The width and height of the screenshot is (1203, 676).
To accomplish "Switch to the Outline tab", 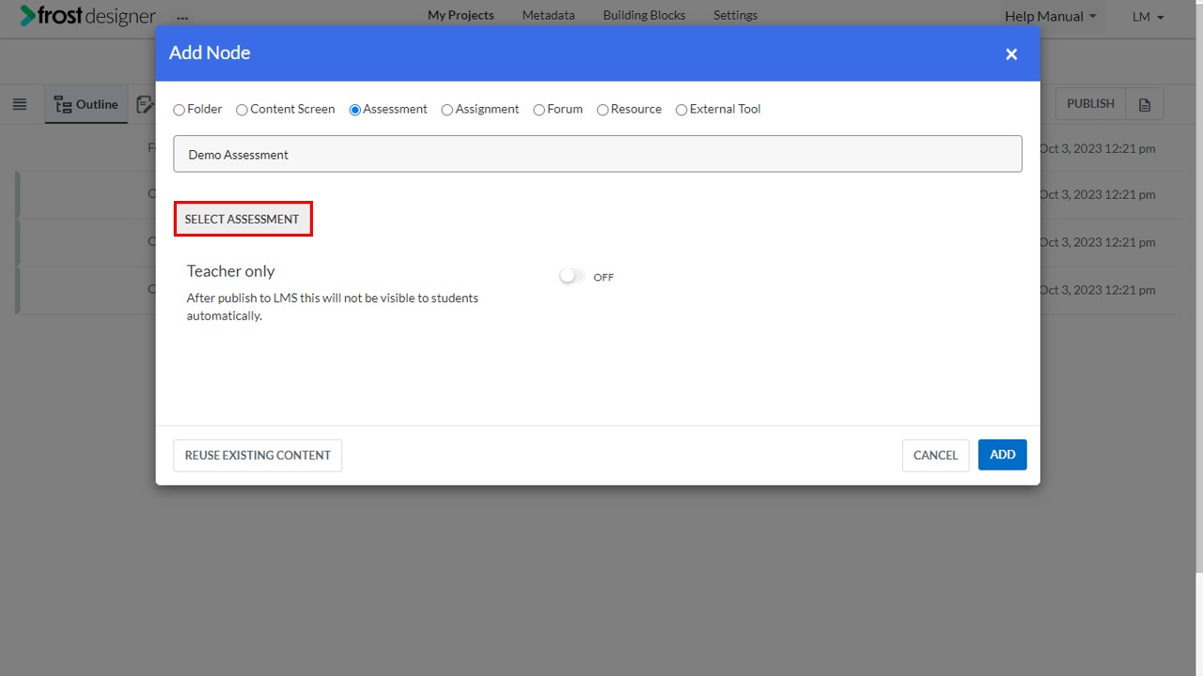I will tap(86, 104).
